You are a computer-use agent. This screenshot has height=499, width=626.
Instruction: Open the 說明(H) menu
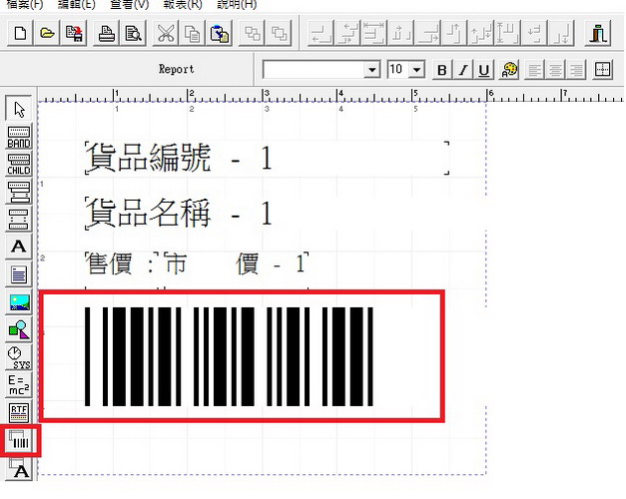237,5
